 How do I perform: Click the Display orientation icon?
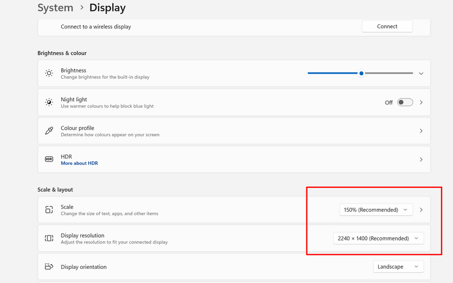pos(49,267)
